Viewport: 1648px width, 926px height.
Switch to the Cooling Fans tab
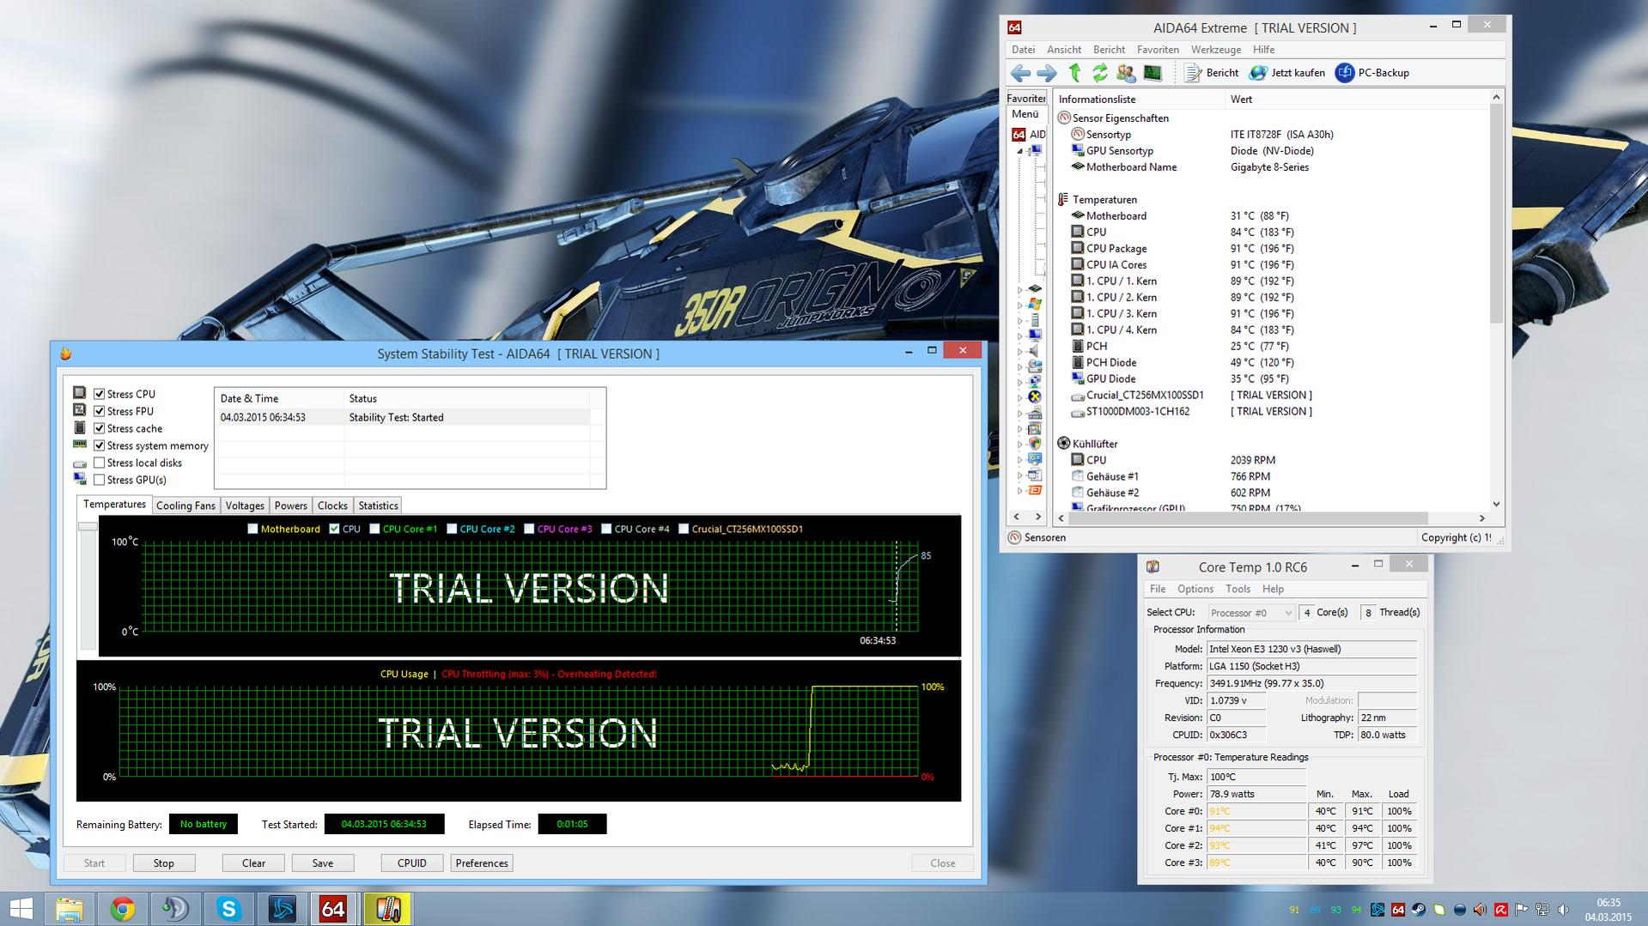[x=185, y=505]
